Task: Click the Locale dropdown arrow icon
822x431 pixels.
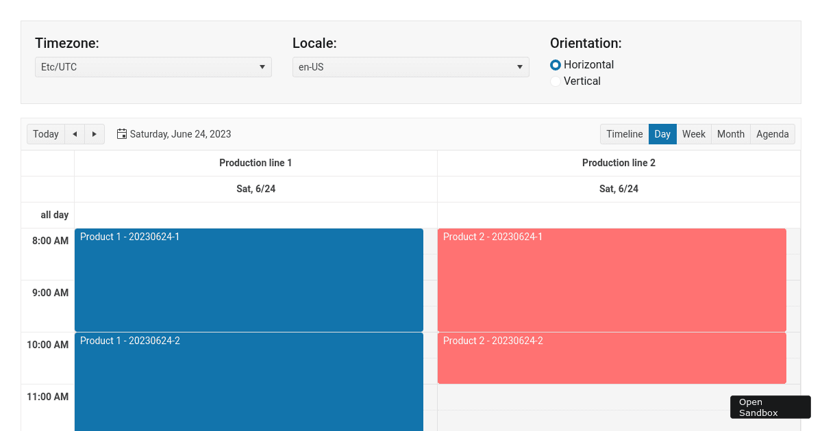Action: coord(520,67)
